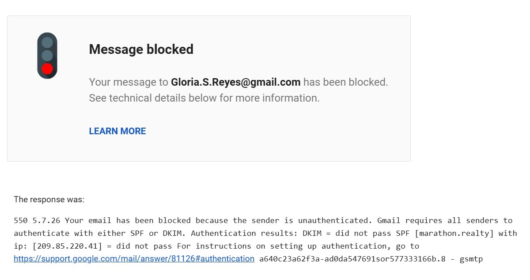The height and width of the screenshot is (280, 530).
Task: Click the word "unauthenticated" in the response
Action: click(332, 220)
